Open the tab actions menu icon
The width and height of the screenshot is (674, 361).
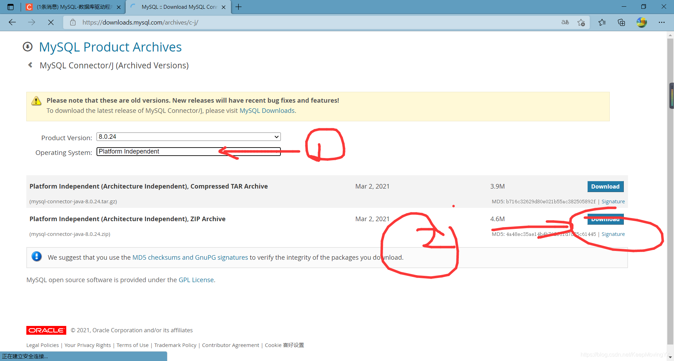tap(11, 7)
